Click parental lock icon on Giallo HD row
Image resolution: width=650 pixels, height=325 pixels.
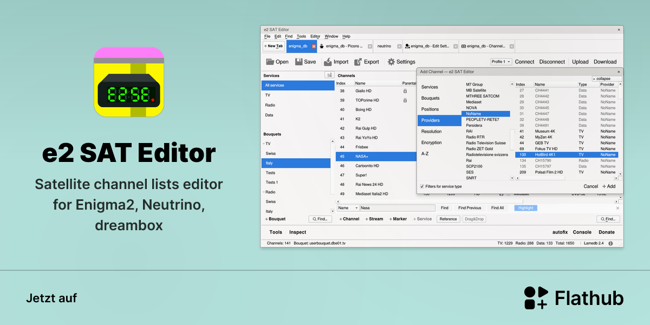pyautogui.click(x=405, y=91)
